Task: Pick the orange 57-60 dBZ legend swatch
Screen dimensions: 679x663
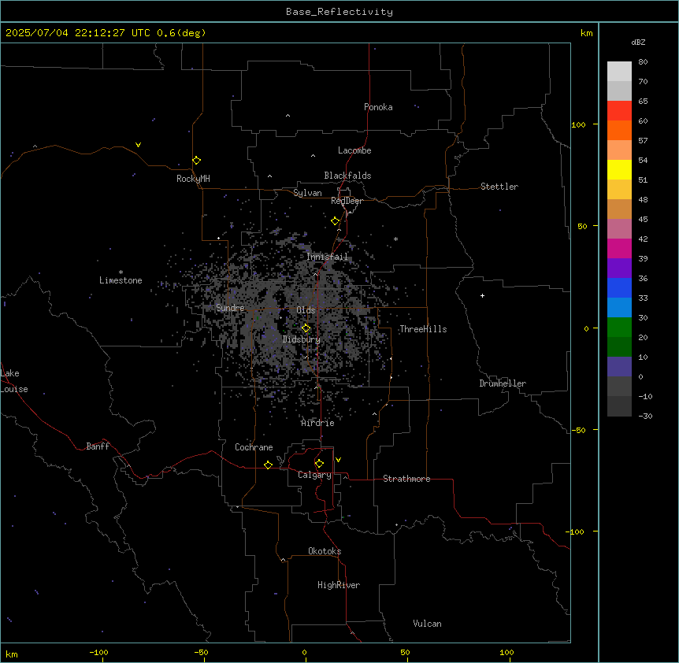Action: click(619, 130)
